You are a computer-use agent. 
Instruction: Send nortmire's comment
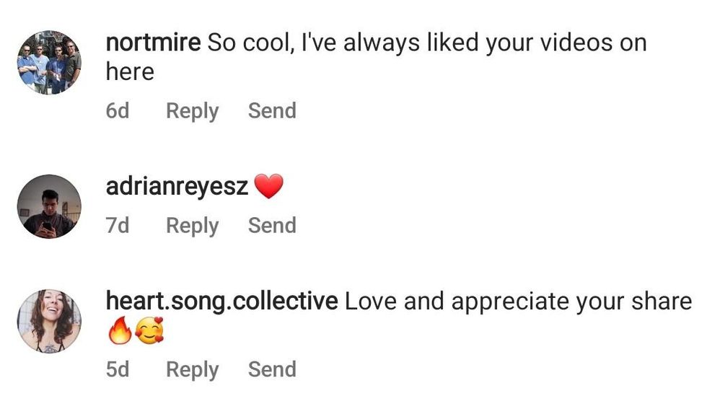coord(272,111)
